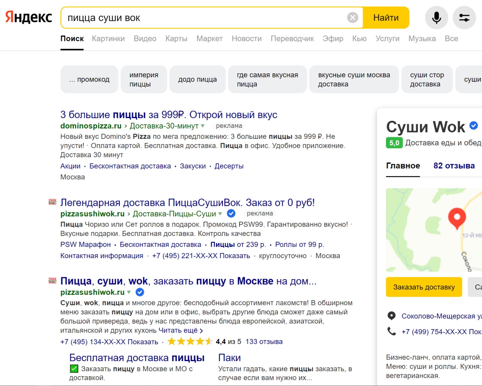Select chip вкусные суши москва доставка
Screen dimensions: 482x386
pos(354,79)
